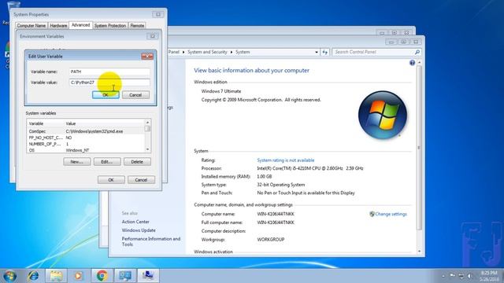Click the System and Security breadcrumb
504x283 pixels.
[x=207, y=52]
